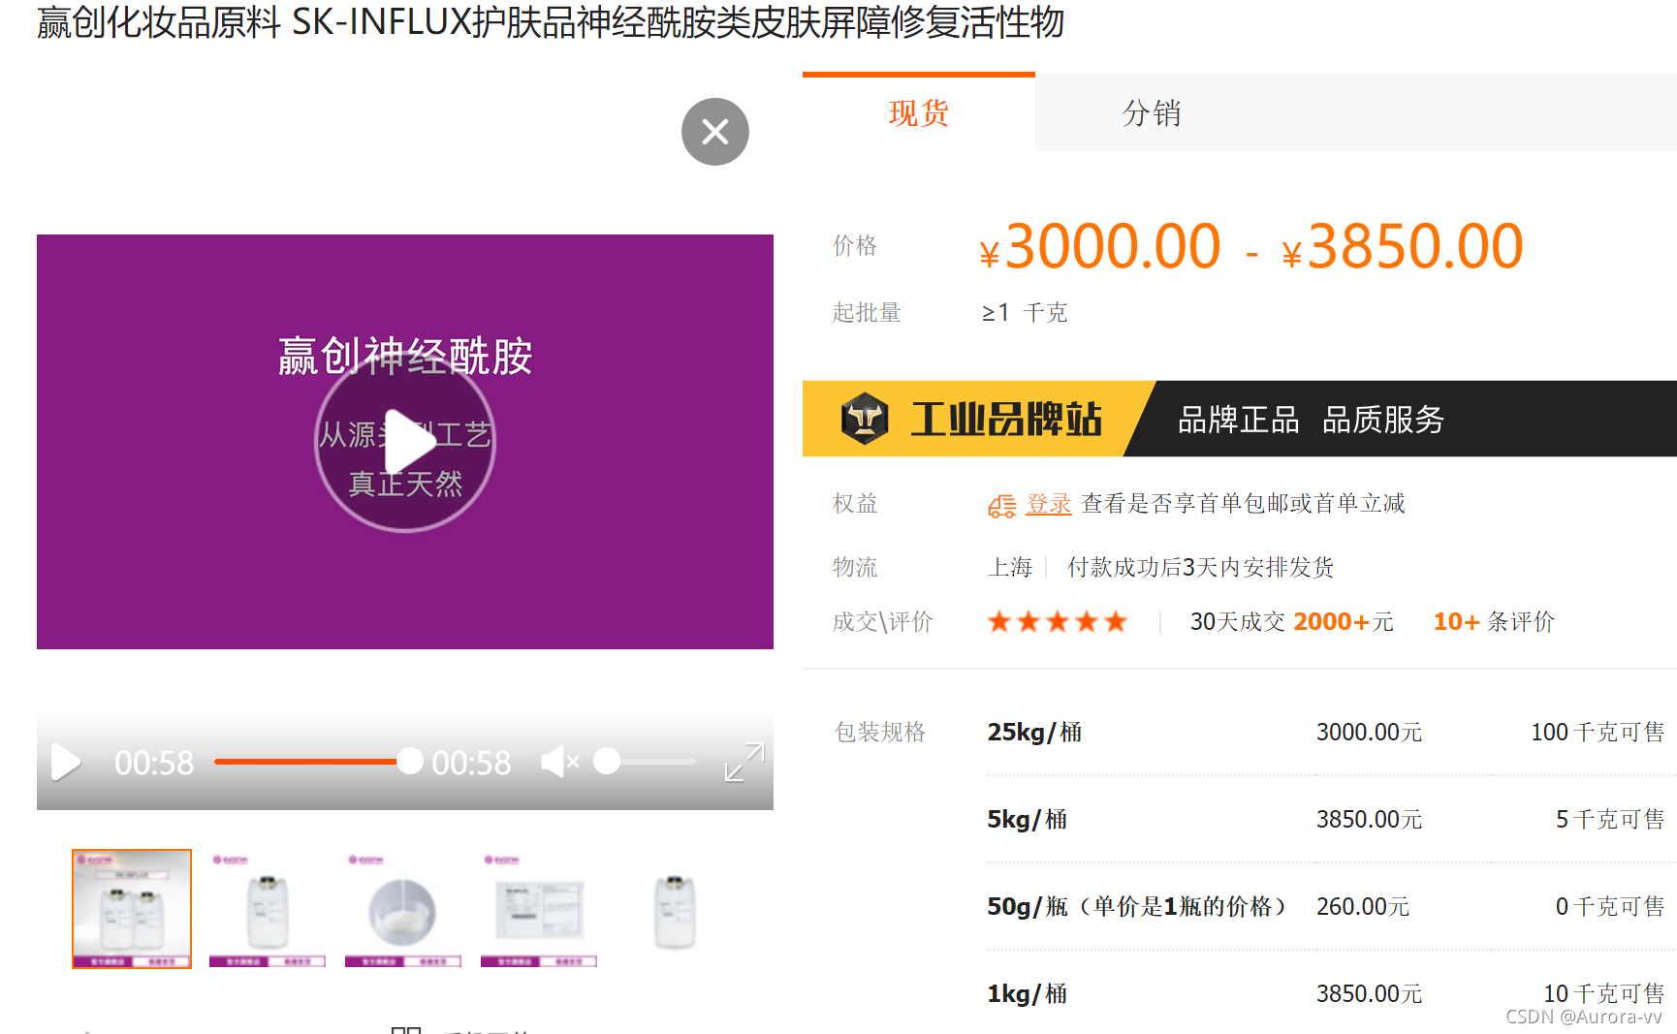Screen dimensions: 1677x1034
Task: Play the video from the large center play button
Action: pyautogui.click(x=405, y=442)
